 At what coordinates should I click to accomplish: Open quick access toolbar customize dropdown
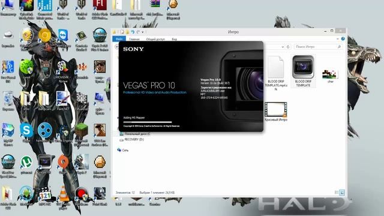click(x=143, y=32)
